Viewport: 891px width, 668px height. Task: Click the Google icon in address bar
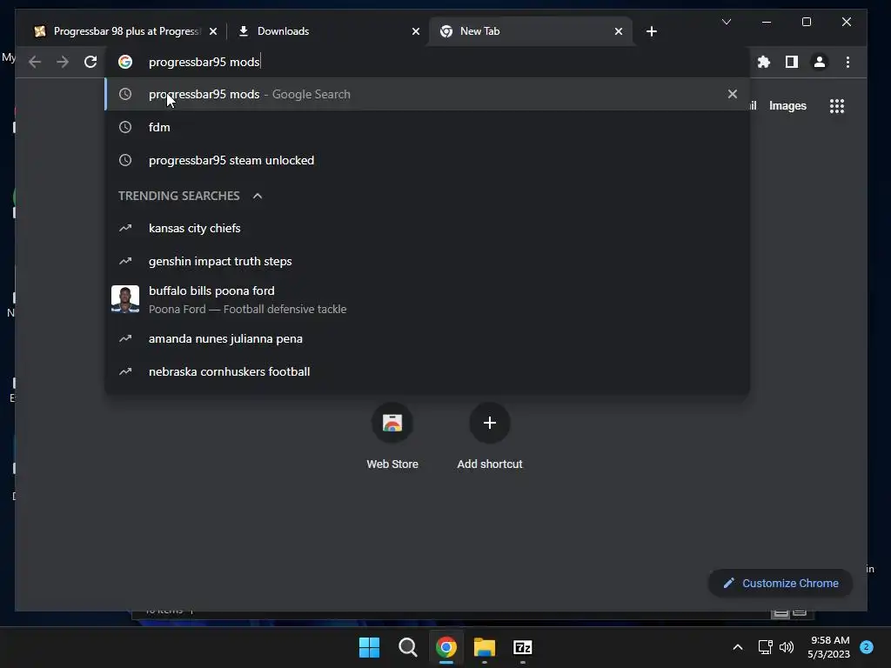tap(125, 62)
